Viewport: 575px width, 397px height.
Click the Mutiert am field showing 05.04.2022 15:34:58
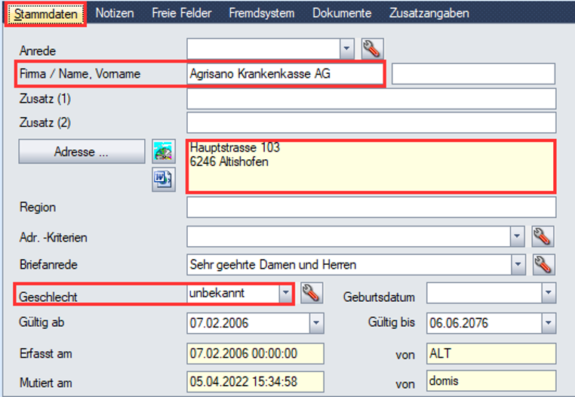point(255,382)
